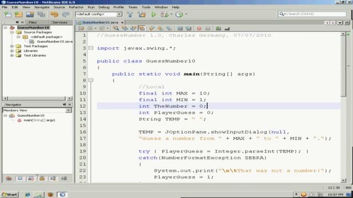The width and height of the screenshot is (353, 198).
Task: Click the Last Edit editor toolbar icon
Action: coord(81,29)
